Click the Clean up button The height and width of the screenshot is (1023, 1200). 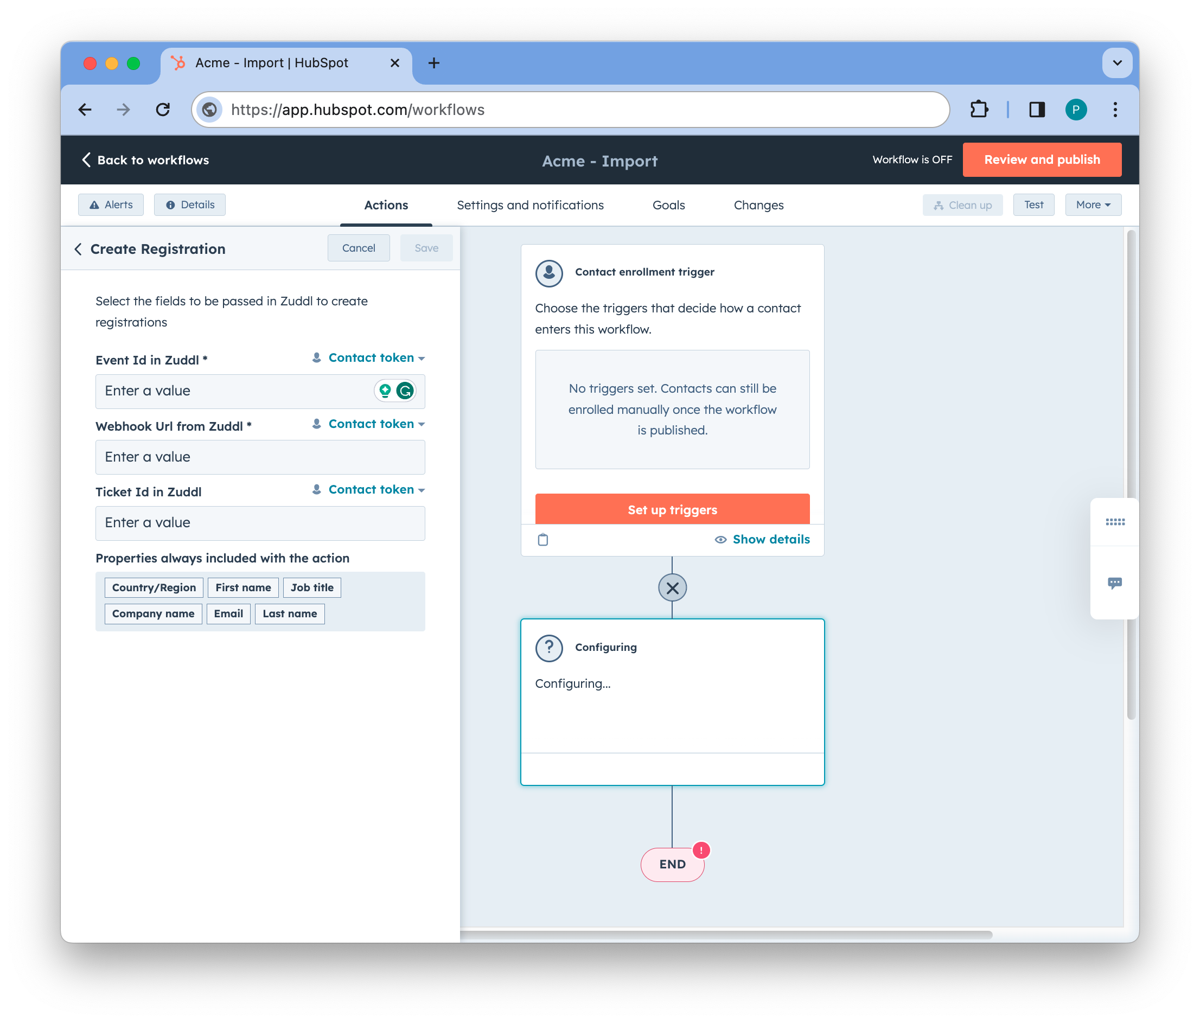click(x=962, y=205)
